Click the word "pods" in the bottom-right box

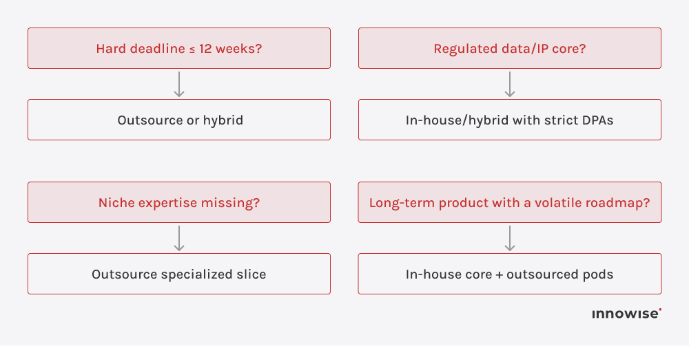(597, 274)
